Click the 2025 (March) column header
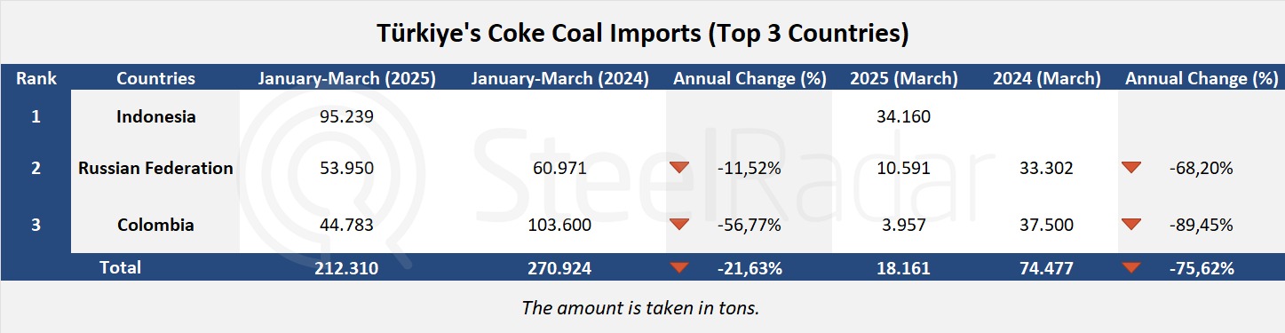The width and height of the screenshot is (1285, 333). point(903,78)
